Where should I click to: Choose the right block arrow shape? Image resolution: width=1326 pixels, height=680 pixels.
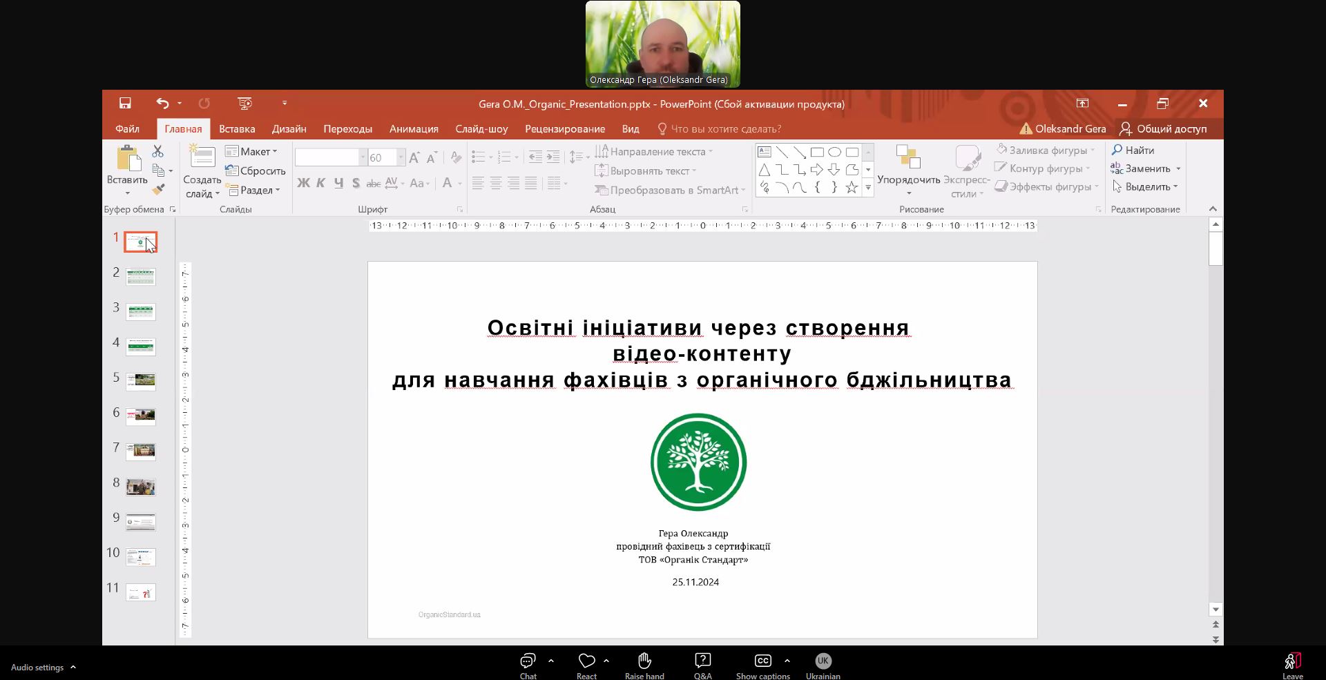[x=817, y=170]
